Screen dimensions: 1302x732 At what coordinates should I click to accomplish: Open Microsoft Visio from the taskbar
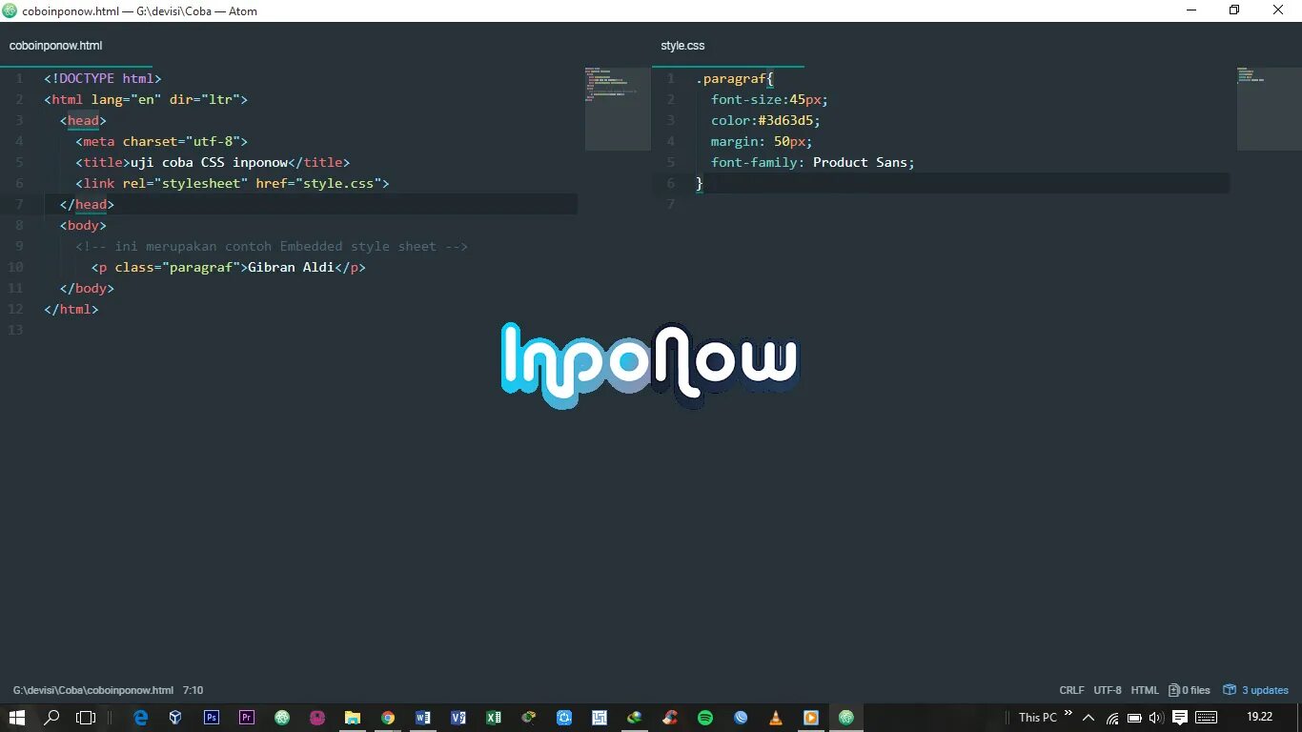tap(458, 717)
